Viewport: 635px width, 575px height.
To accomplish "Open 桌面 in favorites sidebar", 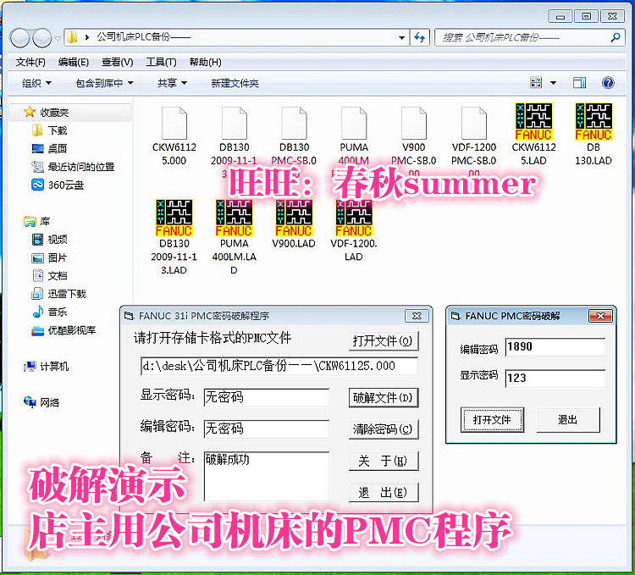I will point(49,148).
